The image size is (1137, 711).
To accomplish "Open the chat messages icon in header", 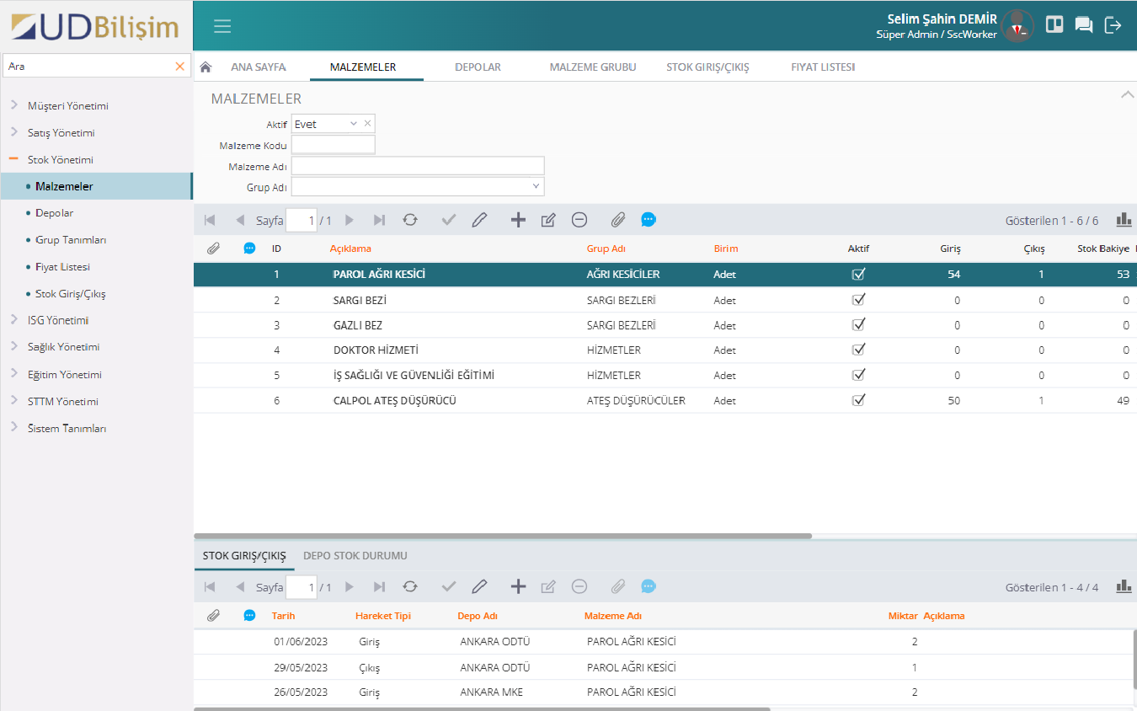I will (x=1084, y=25).
